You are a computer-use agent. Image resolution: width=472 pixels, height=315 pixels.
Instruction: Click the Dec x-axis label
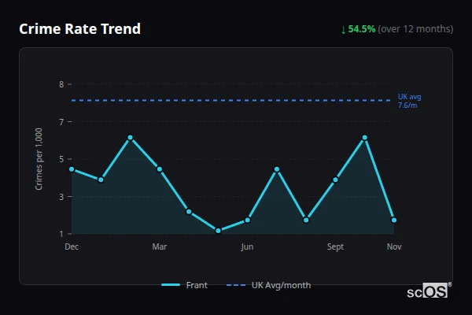pos(72,246)
